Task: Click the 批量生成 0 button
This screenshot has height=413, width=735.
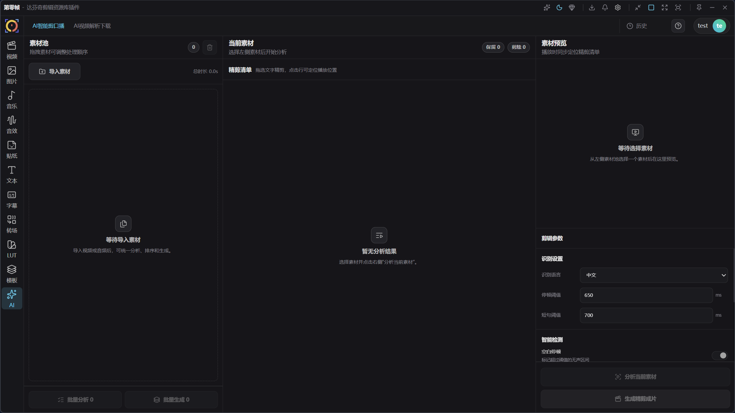Action: point(171,400)
